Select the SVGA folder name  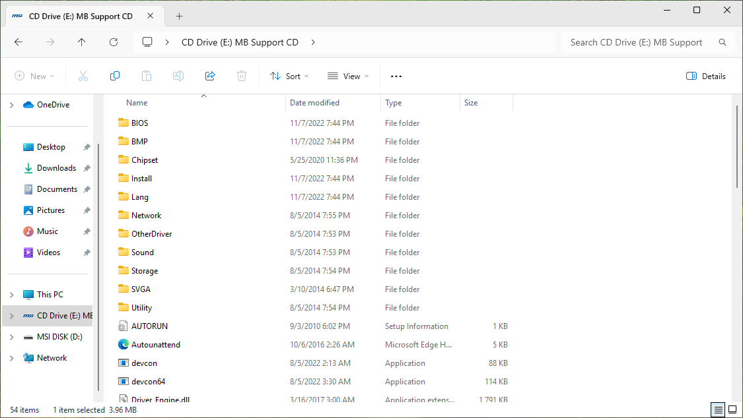141,289
